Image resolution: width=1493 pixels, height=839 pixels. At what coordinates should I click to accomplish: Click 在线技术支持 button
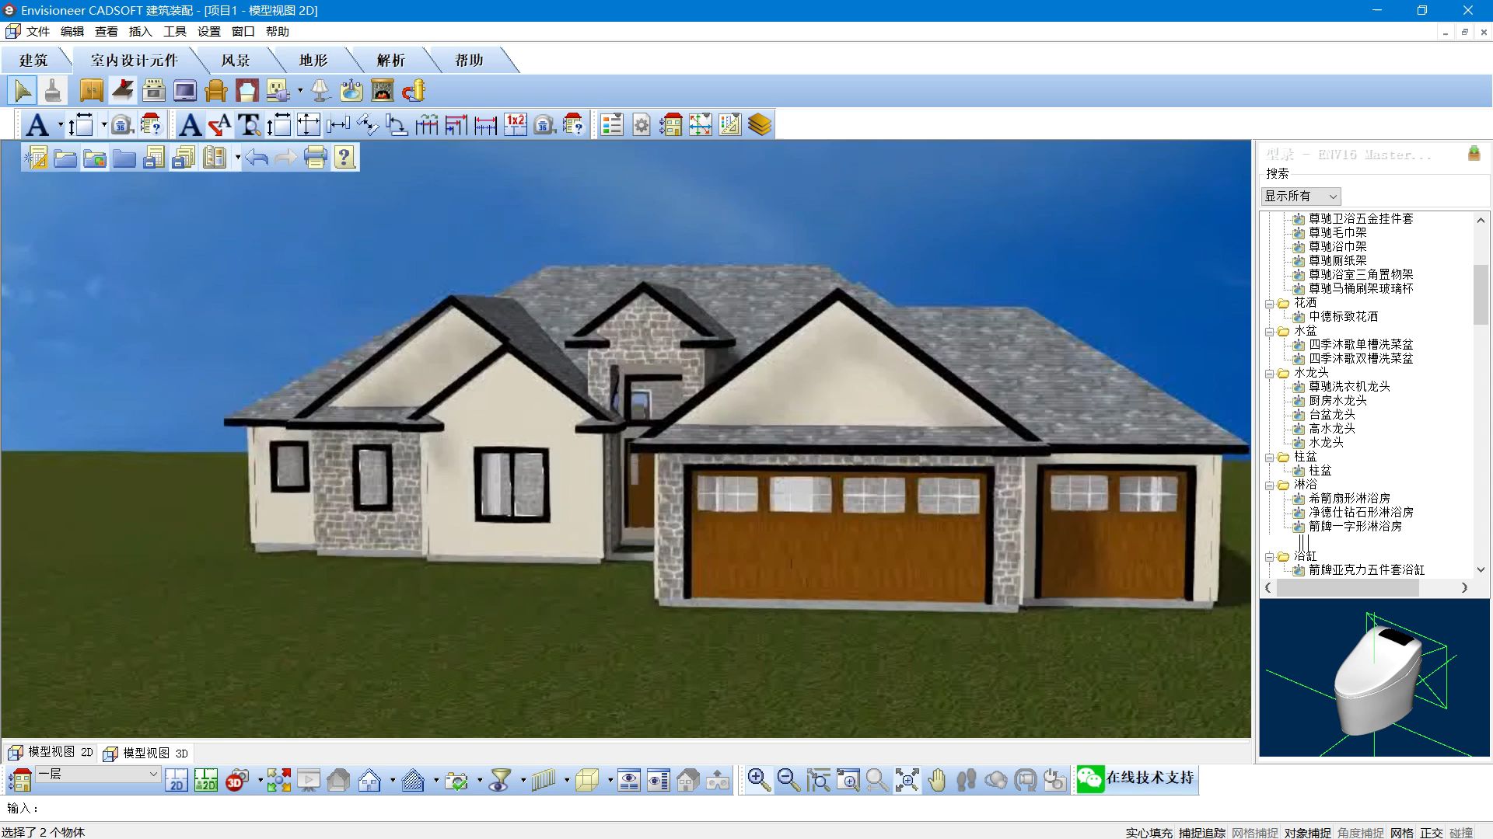click(1137, 778)
